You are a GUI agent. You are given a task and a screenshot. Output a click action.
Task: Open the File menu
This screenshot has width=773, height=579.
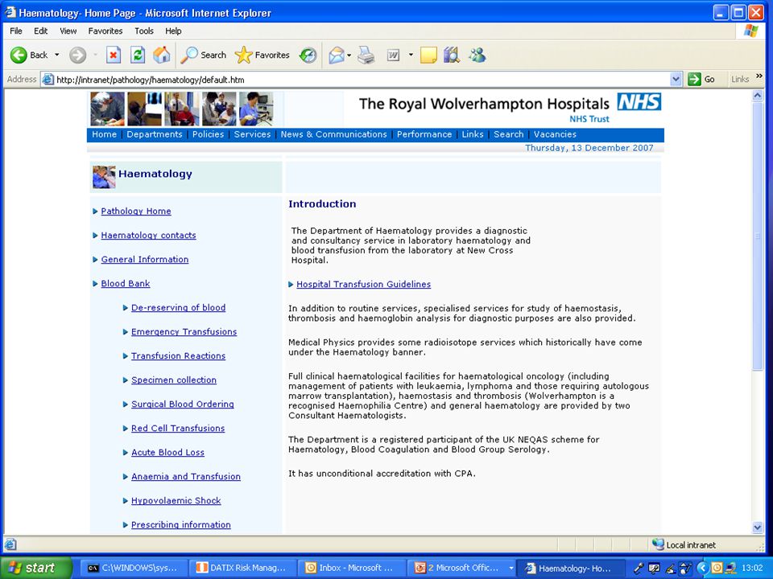pyautogui.click(x=16, y=31)
